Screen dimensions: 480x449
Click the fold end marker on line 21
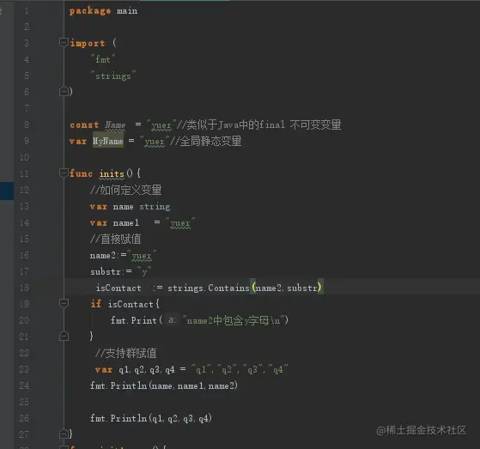(x=64, y=336)
